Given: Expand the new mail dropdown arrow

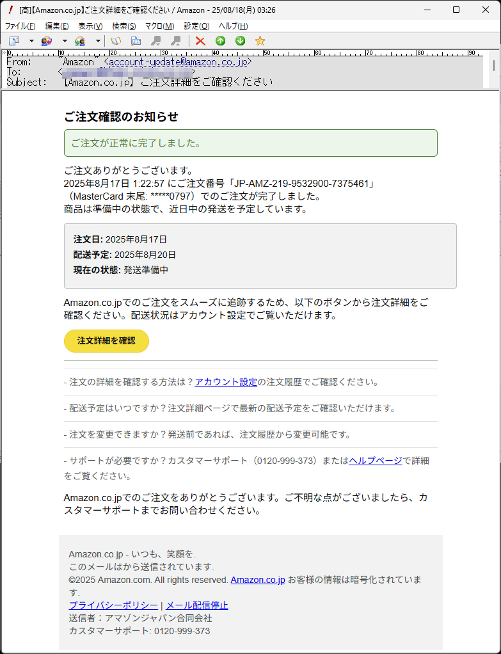Looking at the screenshot, I should click(x=31, y=41).
